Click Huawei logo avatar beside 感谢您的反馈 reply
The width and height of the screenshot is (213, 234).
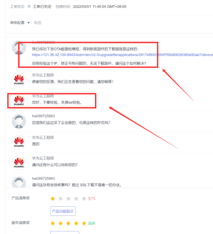pyautogui.click(x=19, y=80)
